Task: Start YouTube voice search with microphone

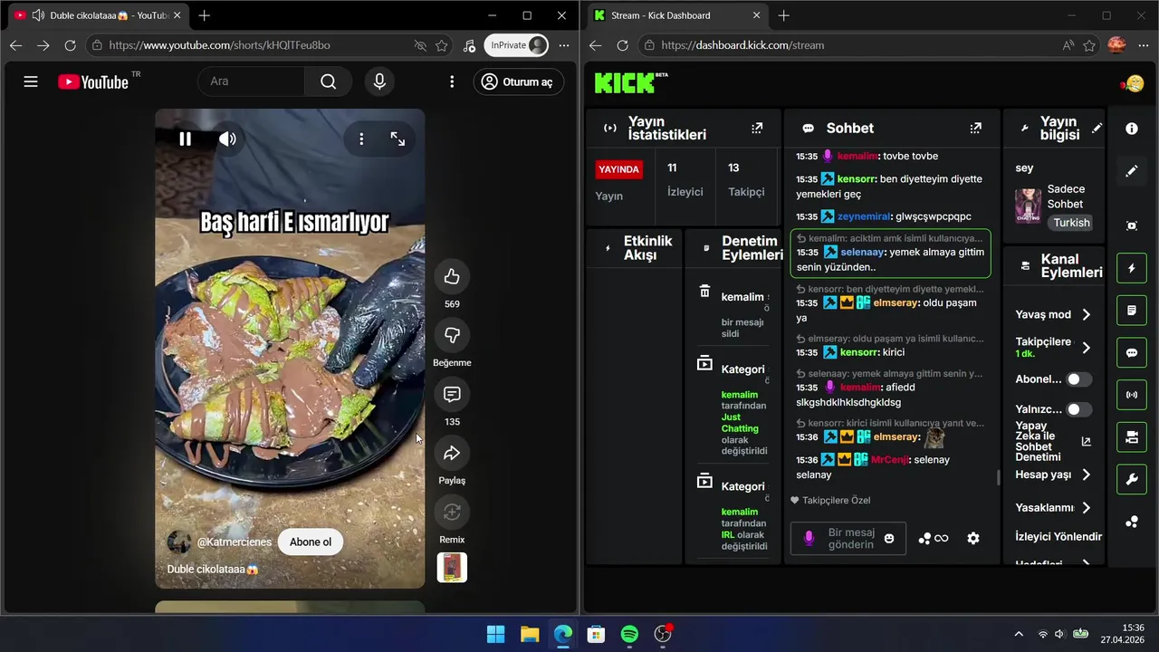Action: pyautogui.click(x=379, y=81)
